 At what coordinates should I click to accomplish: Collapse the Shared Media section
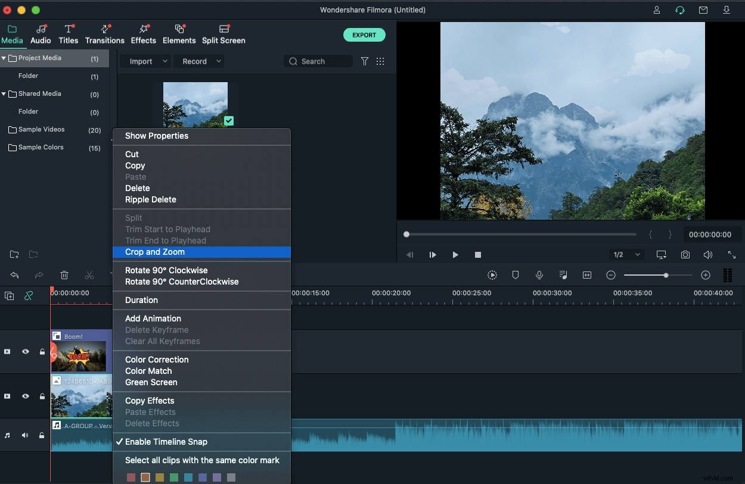[5, 93]
